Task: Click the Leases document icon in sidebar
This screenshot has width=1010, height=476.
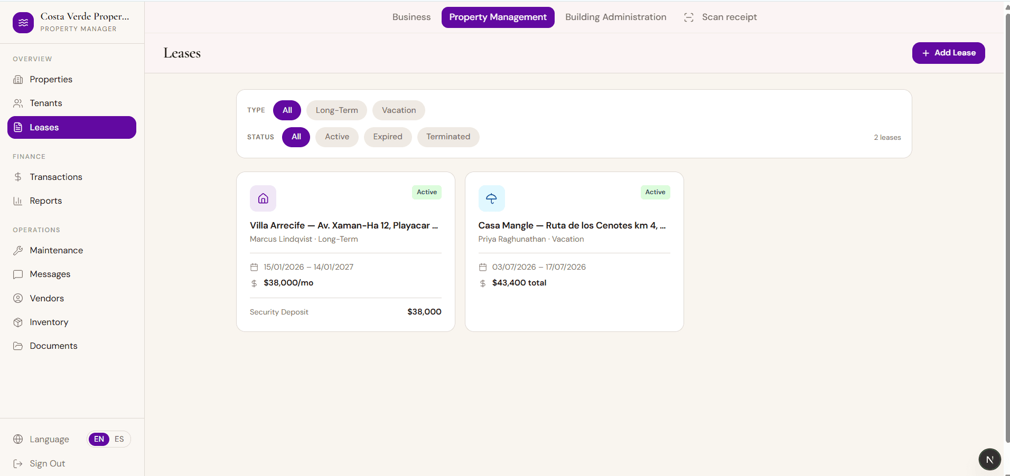Action: (x=18, y=127)
